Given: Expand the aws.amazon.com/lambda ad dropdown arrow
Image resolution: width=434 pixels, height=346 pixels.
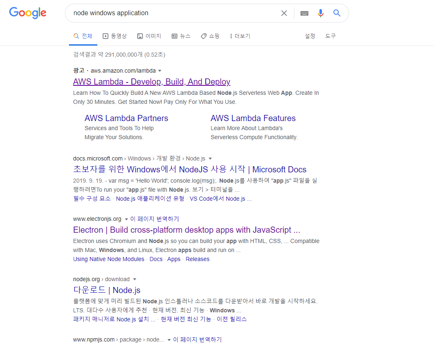Looking at the screenshot, I should pos(160,71).
